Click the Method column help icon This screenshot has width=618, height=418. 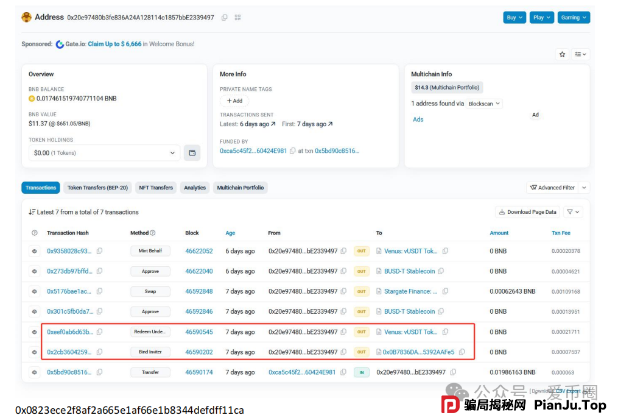pos(153,233)
